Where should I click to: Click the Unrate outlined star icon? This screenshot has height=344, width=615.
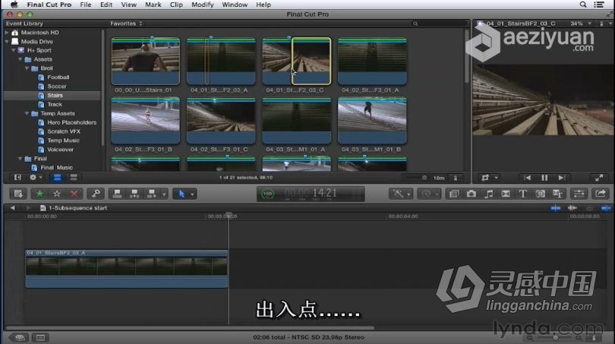(57, 194)
